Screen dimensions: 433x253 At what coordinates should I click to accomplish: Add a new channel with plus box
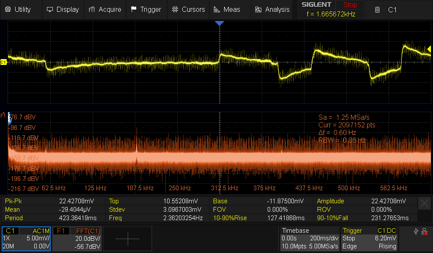[128, 239]
